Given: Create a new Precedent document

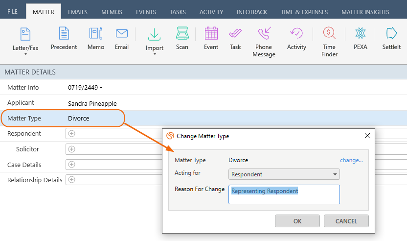Looking at the screenshot, I should 64,39.
